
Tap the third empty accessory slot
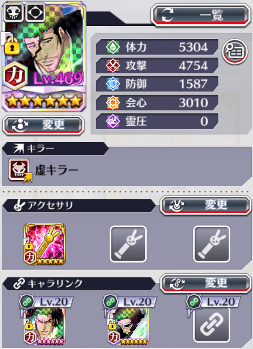pyautogui.click(x=212, y=244)
